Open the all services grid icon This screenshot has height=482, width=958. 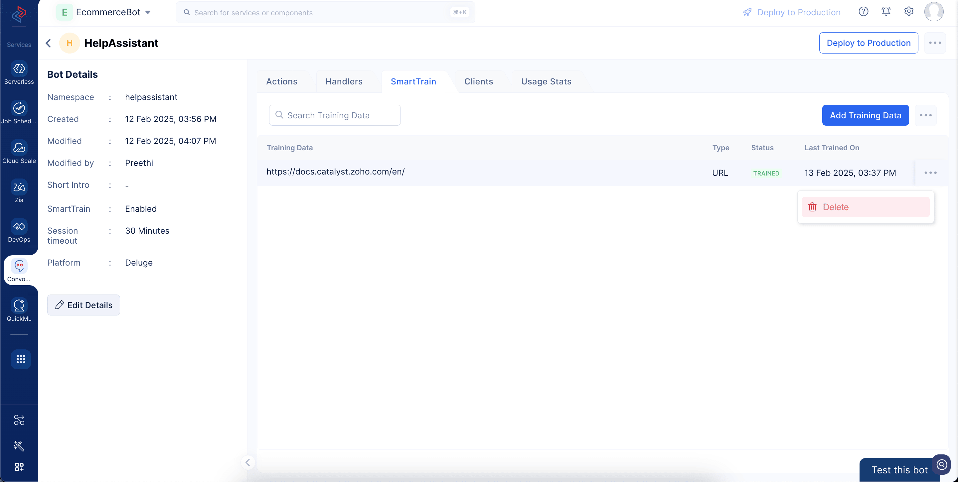click(20, 359)
